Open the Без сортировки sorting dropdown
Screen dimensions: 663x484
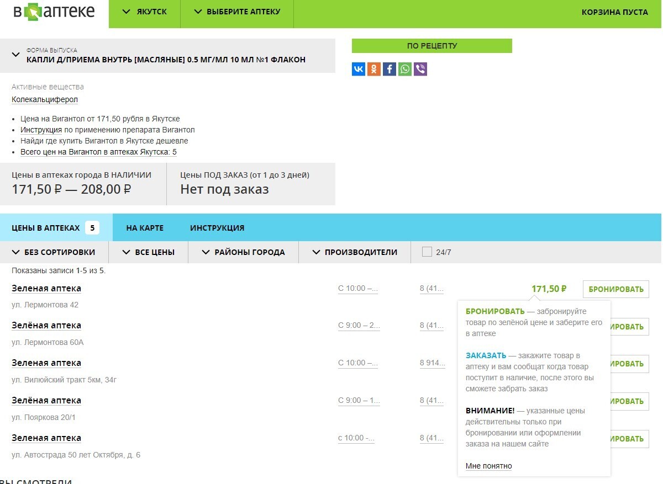(54, 252)
